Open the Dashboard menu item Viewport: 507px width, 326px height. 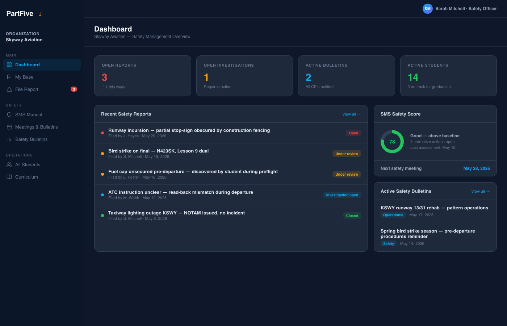point(42,65)
